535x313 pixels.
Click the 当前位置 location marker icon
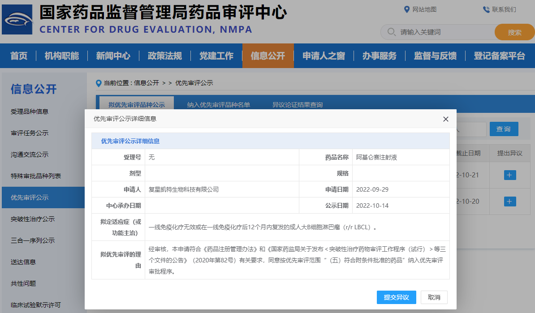[x=99, y=83]
